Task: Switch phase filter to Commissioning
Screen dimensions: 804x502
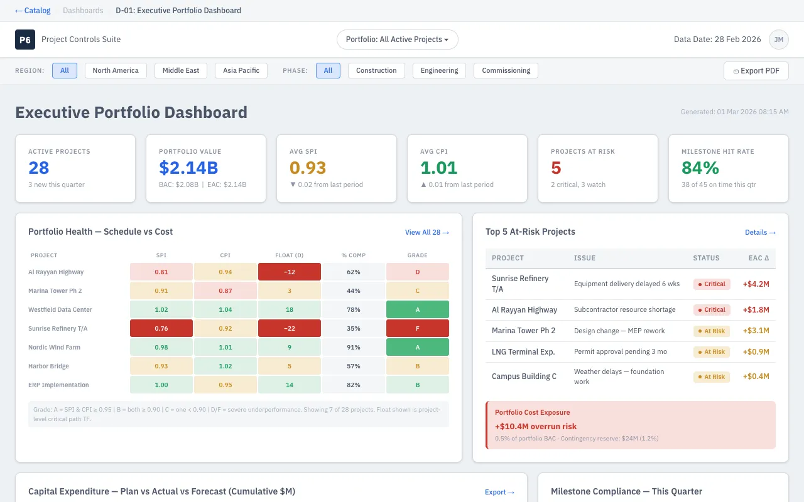Action: tap(506, 70)
